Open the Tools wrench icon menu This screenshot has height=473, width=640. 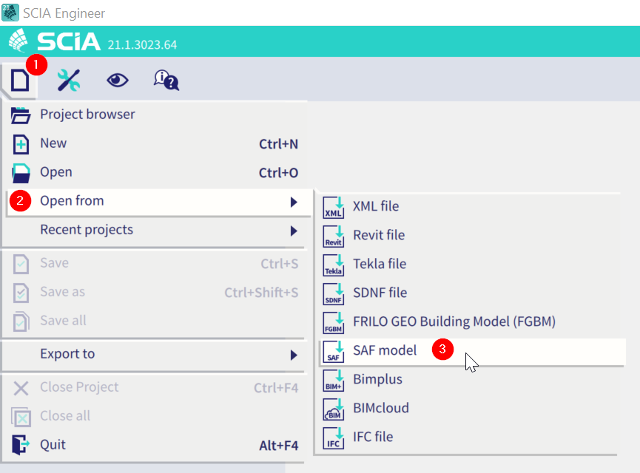(69, 80)
